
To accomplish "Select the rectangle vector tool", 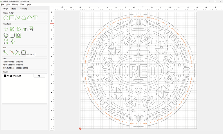I will pos(12,17).
